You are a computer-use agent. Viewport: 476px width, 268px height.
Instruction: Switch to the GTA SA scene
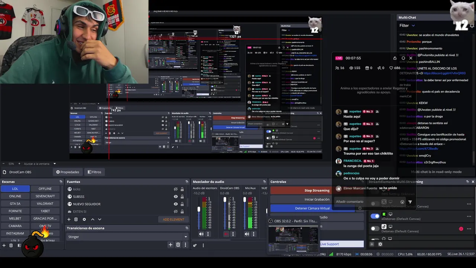tap(15, 204)
